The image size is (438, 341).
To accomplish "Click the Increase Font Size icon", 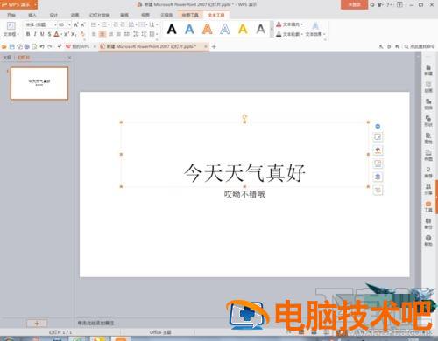I will 75,24.
